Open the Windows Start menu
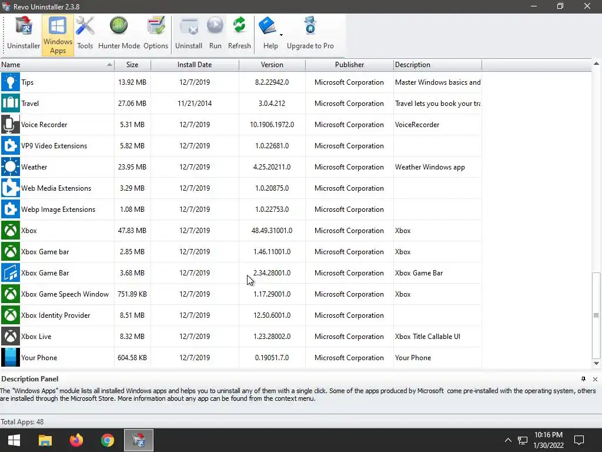 tap(14, 440)
